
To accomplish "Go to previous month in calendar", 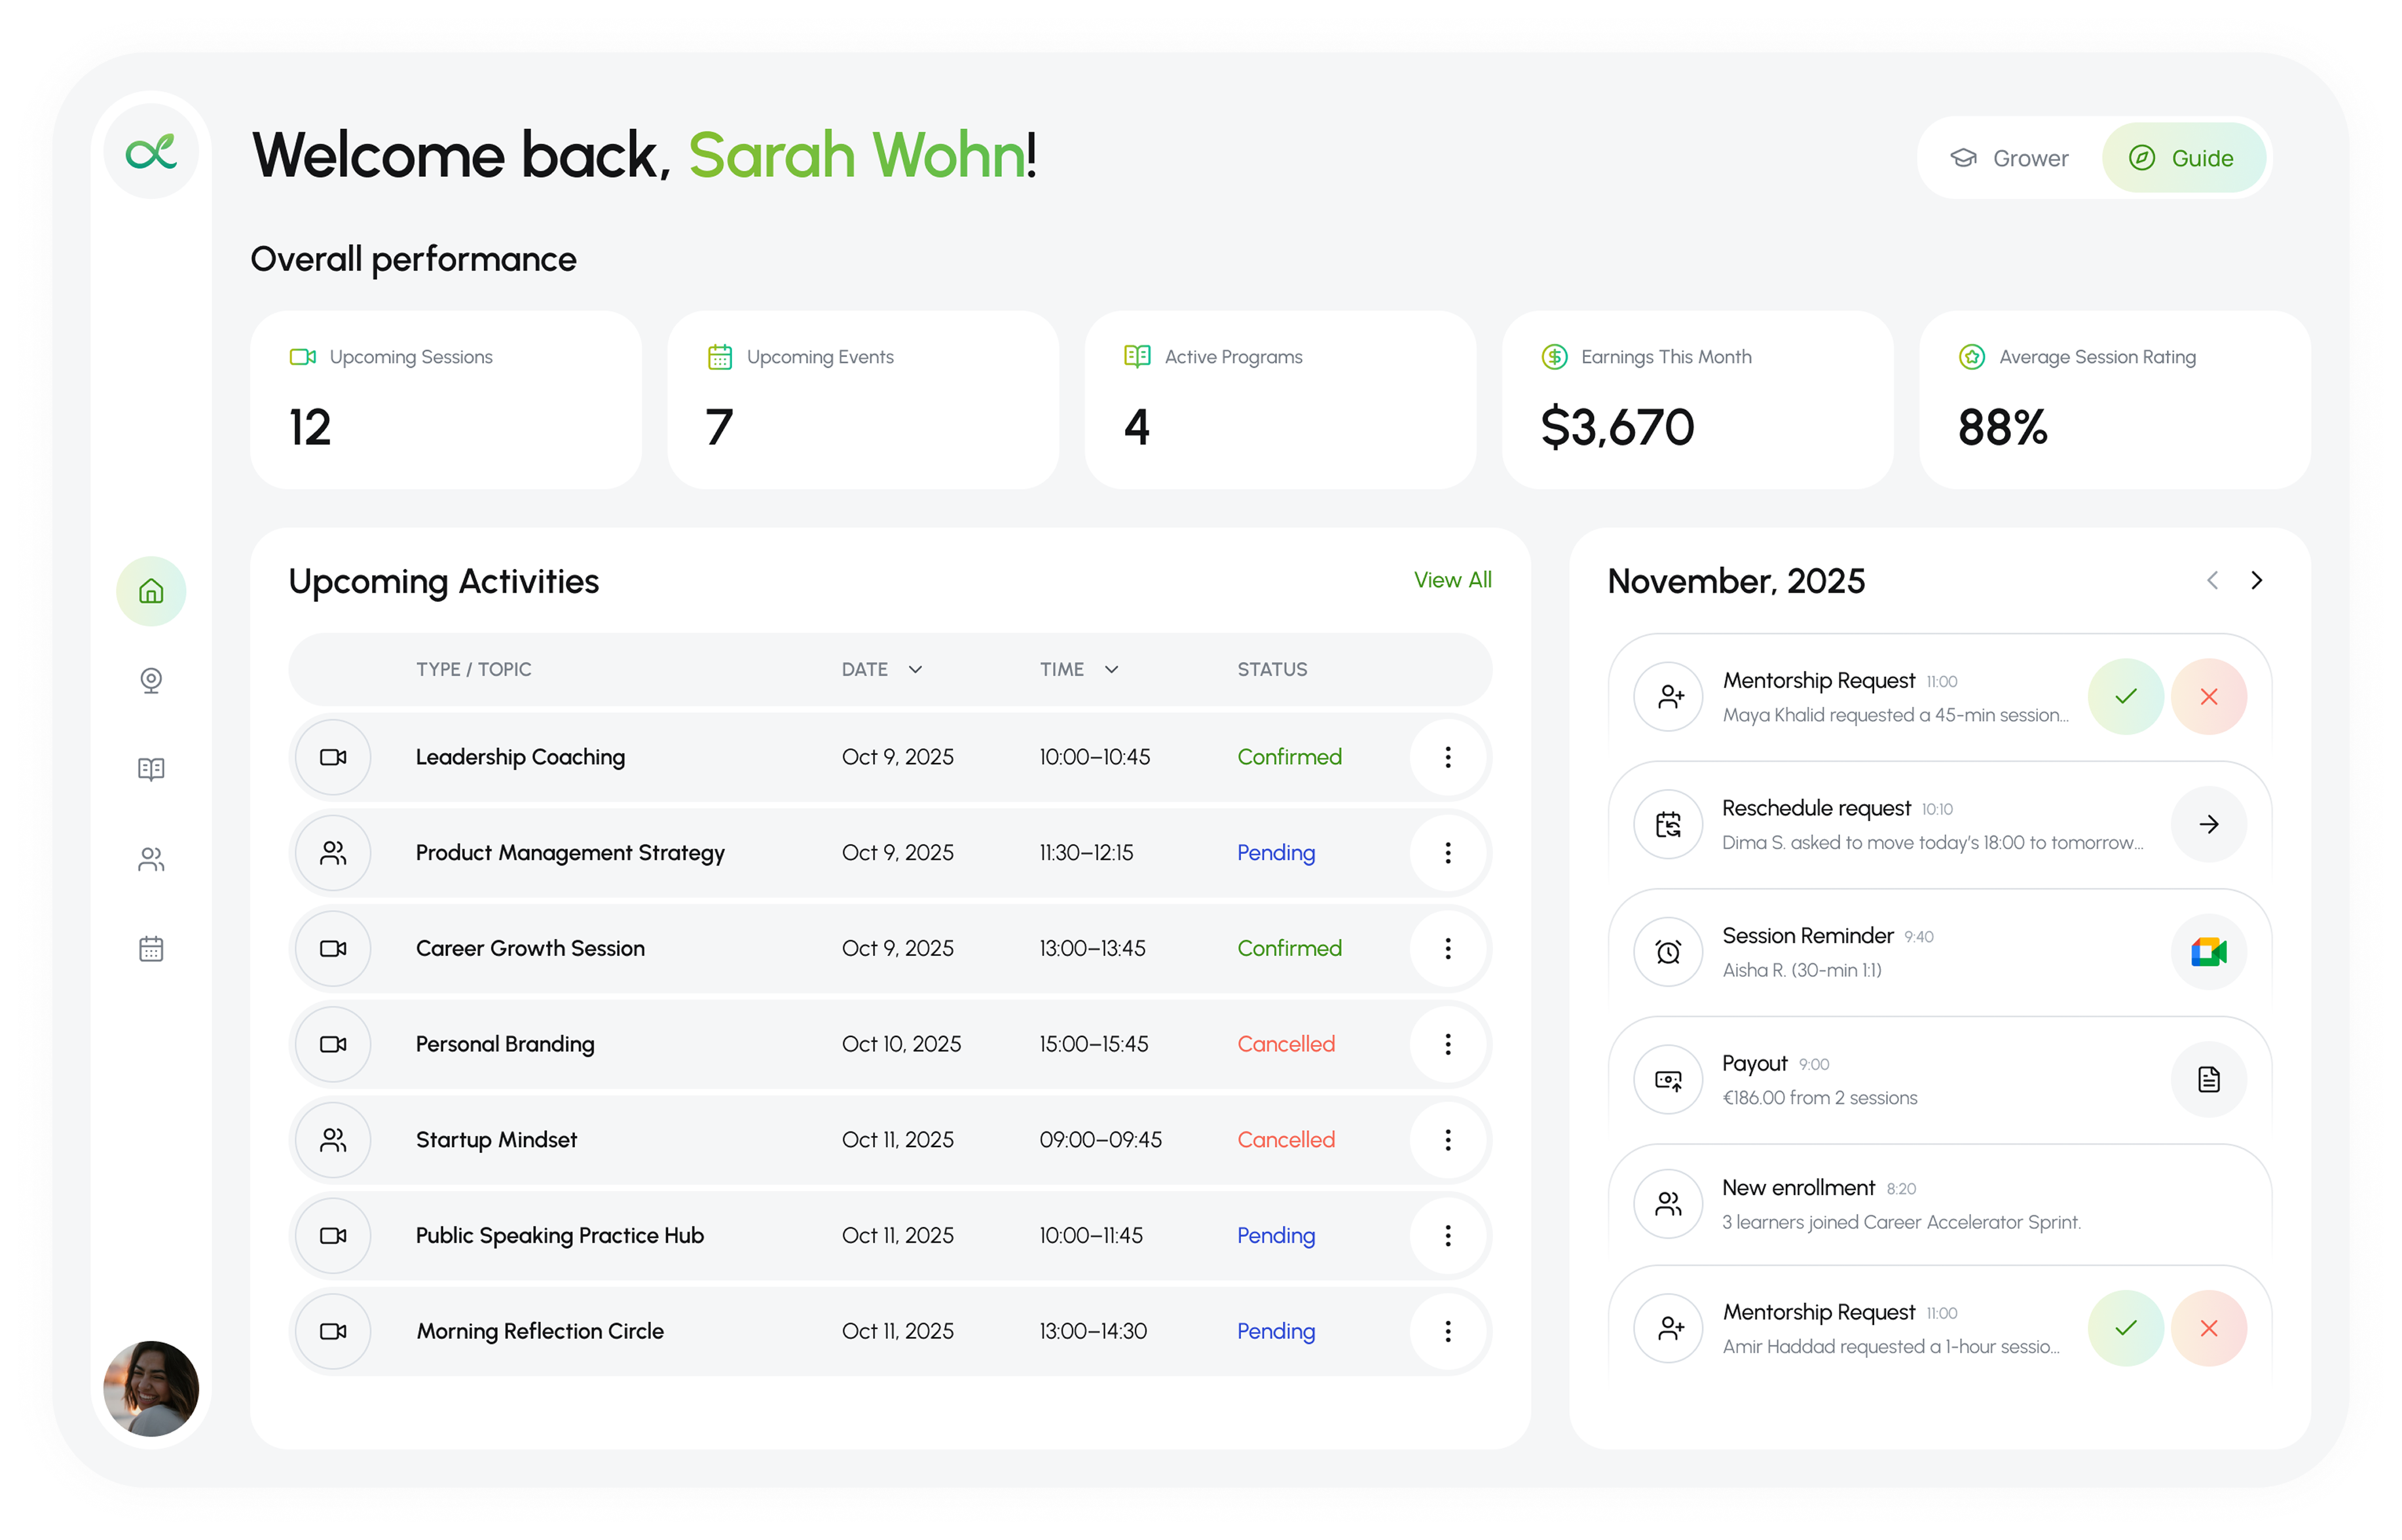I will 2212,581.
